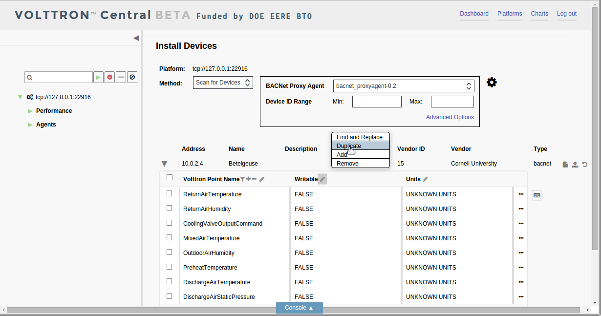Click the Writable column pencil icon
Image resolution: width=601 pixels, height=316 pixels.
[322, 179]
